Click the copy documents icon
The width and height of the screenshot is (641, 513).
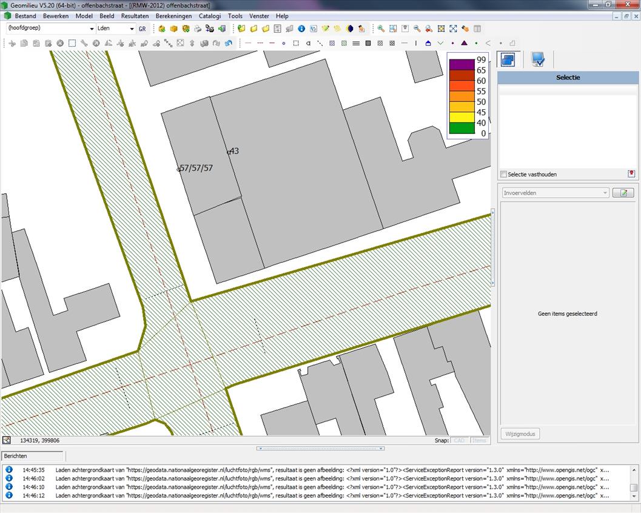point(24,43)
